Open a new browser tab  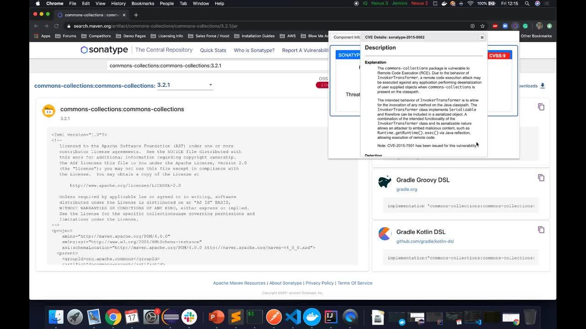click(x=136, y=15)
